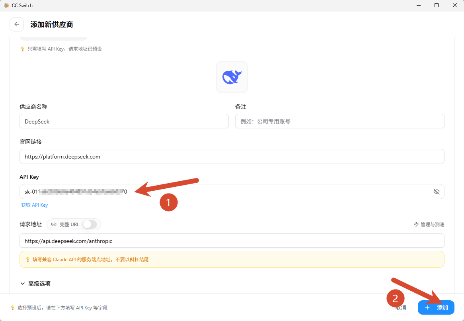Click the 取消 button
464x321 pixels.
point(401,307)
